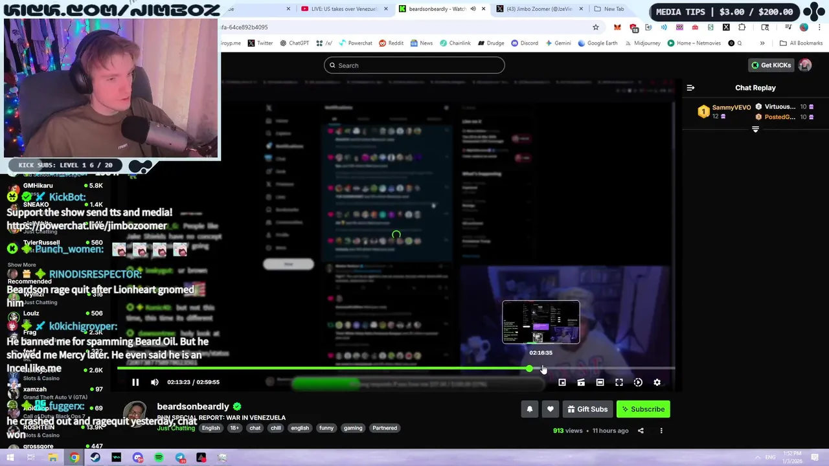
Task: Open the Gemini bookmark
Action: 558,43
